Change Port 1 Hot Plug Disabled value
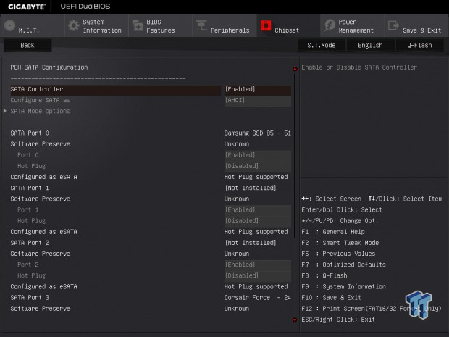This screenshot has width=449, height=337. point(258,221)
